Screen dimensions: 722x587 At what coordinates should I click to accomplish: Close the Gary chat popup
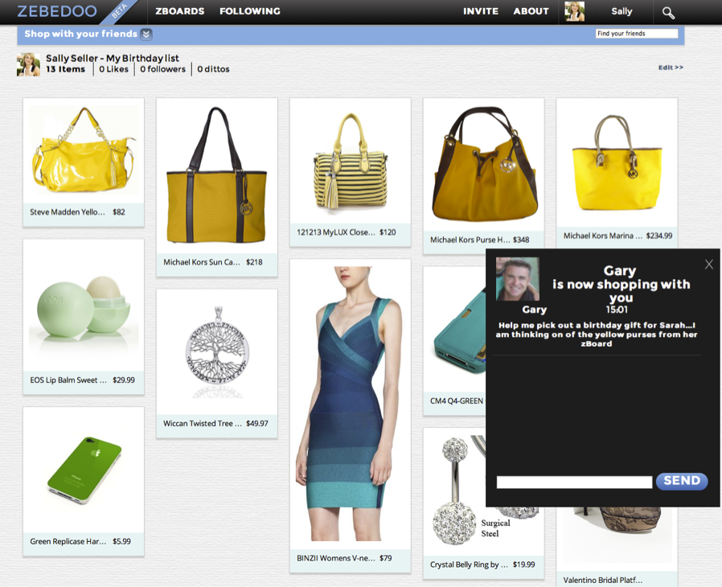click(x=708, y=265)
